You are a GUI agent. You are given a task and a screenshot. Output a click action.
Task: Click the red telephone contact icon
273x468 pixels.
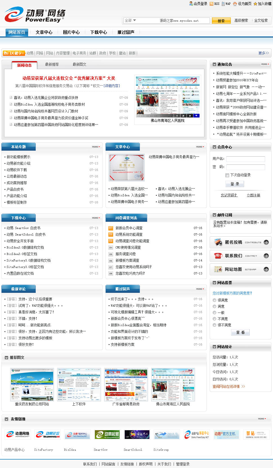[218, 256]
